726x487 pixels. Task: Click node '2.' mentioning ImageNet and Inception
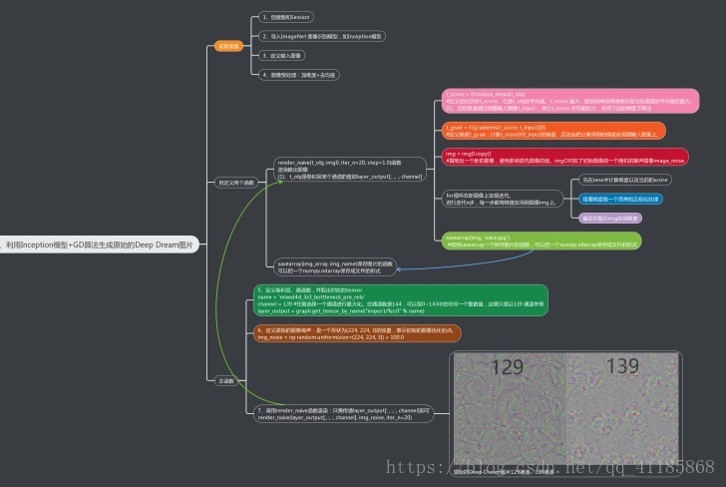(322, 36)
